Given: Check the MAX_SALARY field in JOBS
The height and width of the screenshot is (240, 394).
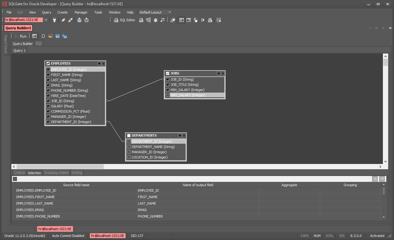Looking at the screenshot, I should tap(167, 95).
